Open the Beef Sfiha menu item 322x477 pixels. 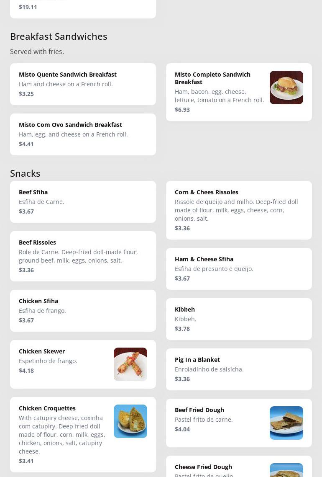83,201
